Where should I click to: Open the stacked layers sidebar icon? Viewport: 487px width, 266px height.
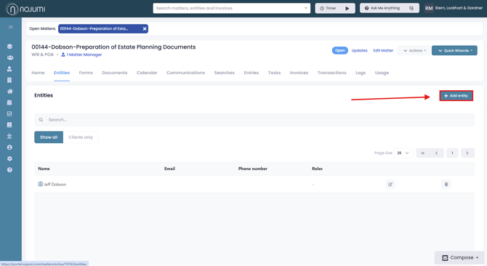coord(9,47)
